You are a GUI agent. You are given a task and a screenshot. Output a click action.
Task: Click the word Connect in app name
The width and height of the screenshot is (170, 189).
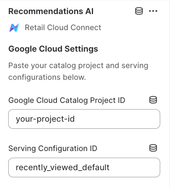(x=86, y=27)
